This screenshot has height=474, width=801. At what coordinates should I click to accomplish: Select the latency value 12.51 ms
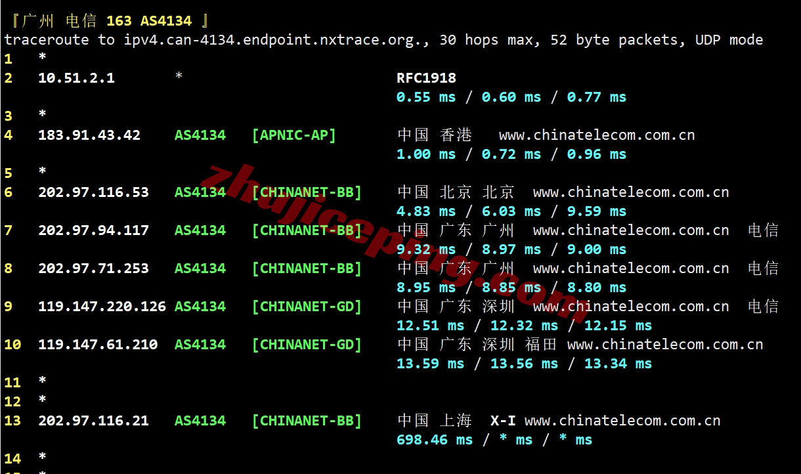pyautogui.click(x=431, y=326)
